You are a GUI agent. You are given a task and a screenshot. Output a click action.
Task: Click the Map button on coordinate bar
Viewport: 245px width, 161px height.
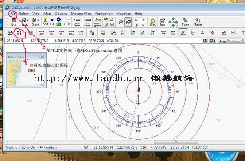(x=223, y=41)
